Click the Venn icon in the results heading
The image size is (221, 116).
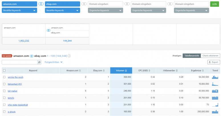(32, 56)
